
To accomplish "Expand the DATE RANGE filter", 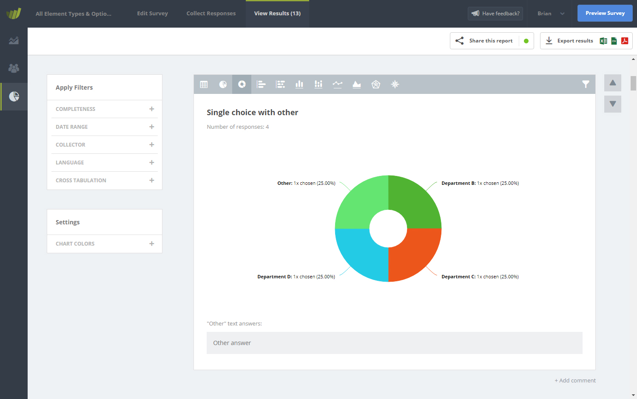I will click(x=105, y=127).
